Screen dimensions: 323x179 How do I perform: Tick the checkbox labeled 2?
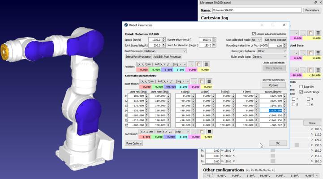point(293,99)
